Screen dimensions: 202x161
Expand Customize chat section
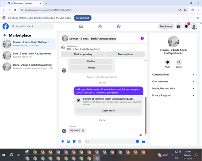[173, 75]
